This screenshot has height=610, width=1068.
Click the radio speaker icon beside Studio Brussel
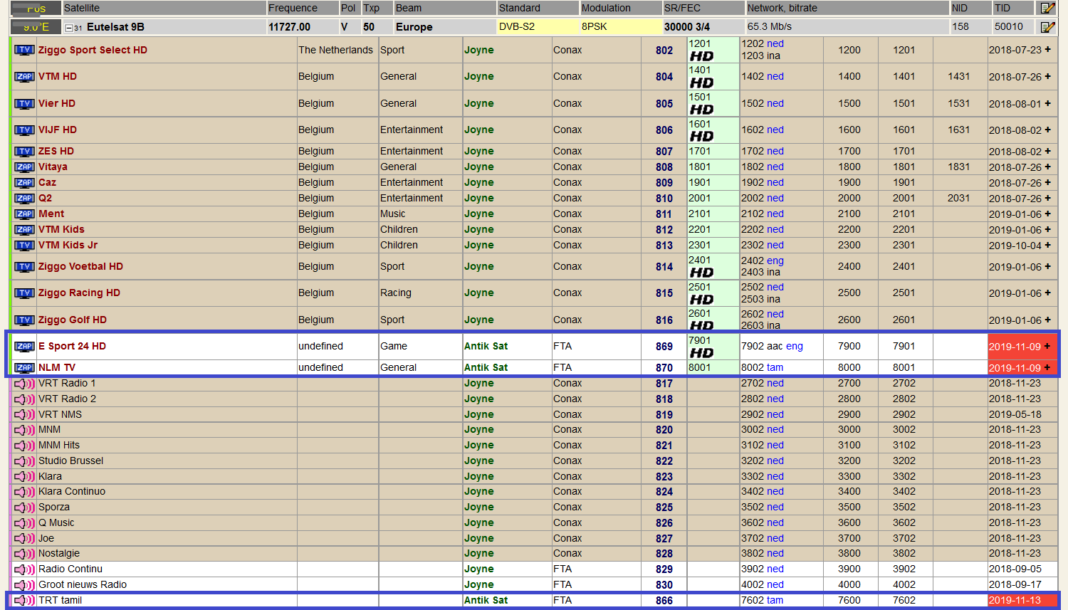click(x=25, y=461)
